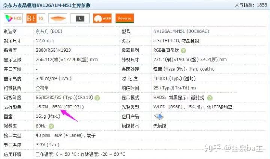Click the 应用环境 row label
This screenshot has height=159, width=270.
coord(12,155)
